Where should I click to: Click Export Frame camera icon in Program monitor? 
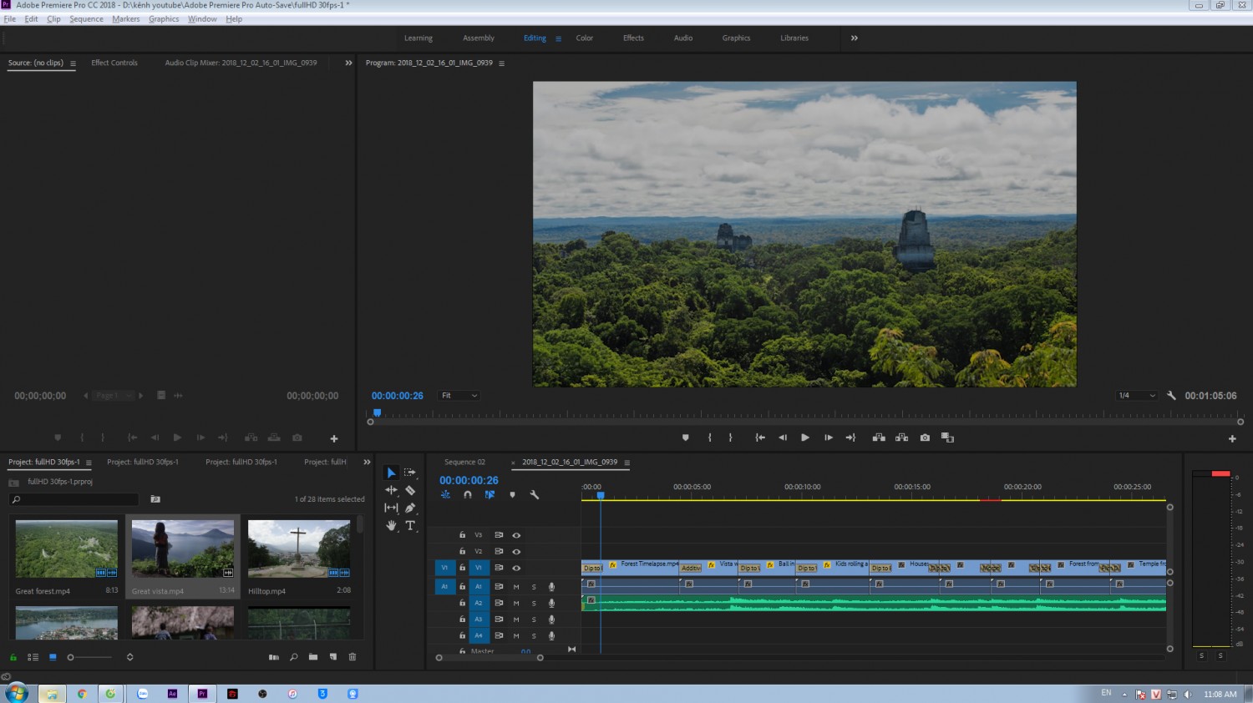click(x=925, y=437)
